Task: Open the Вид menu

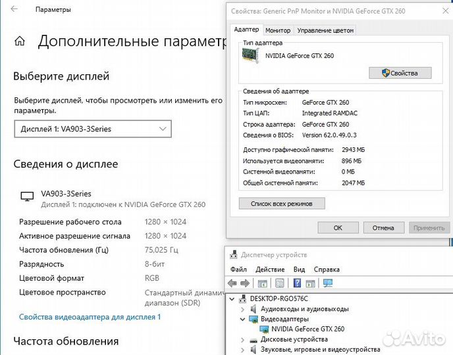Action: click(299, 270)
